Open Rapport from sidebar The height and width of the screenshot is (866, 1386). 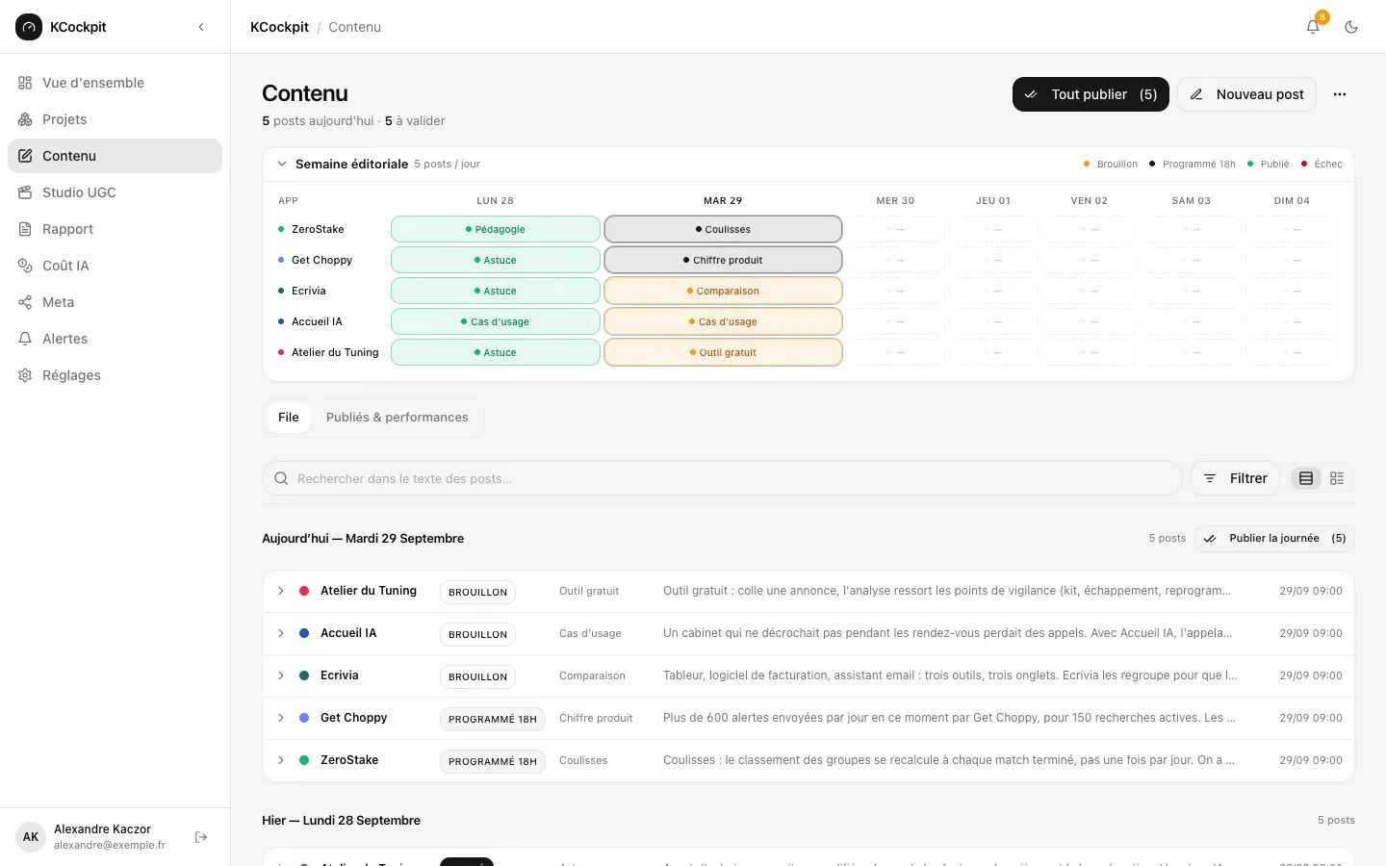(x=115, y=229)
